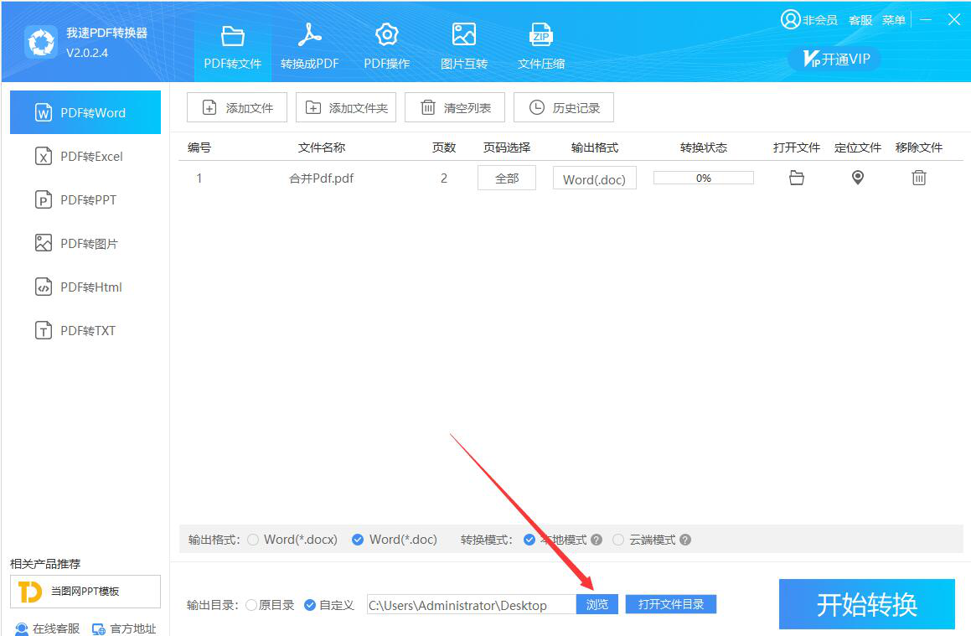Click 添加文件夹 button
The width and height of the screenshot is (971, 636).
[x=346, y=108]
